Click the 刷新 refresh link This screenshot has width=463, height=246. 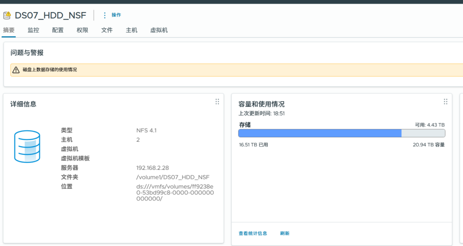pos(285,233)
